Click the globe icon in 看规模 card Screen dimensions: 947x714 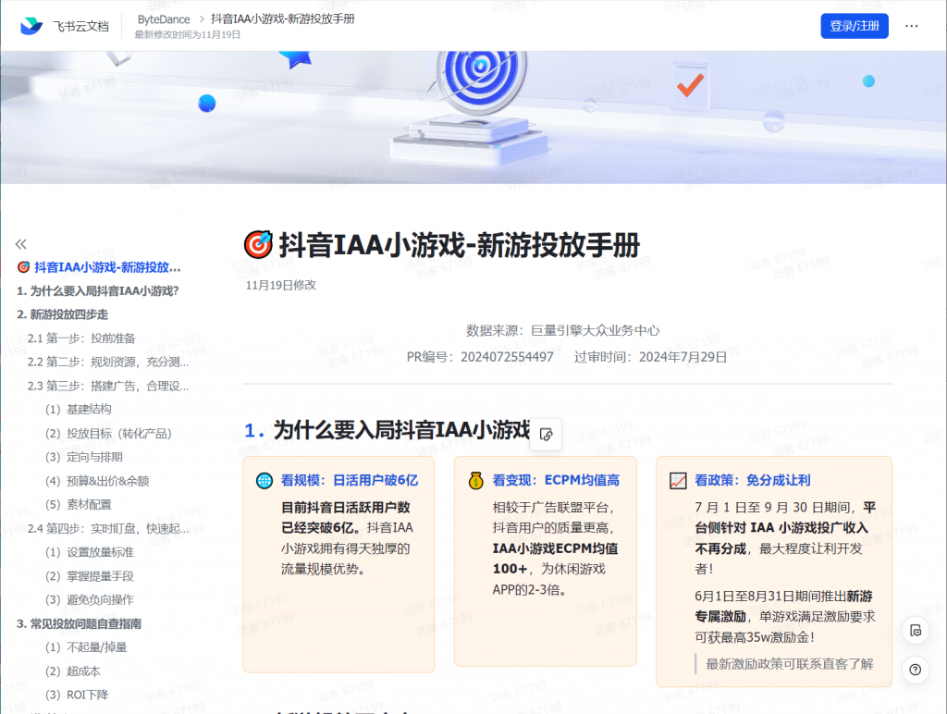(x=264, y=481)
